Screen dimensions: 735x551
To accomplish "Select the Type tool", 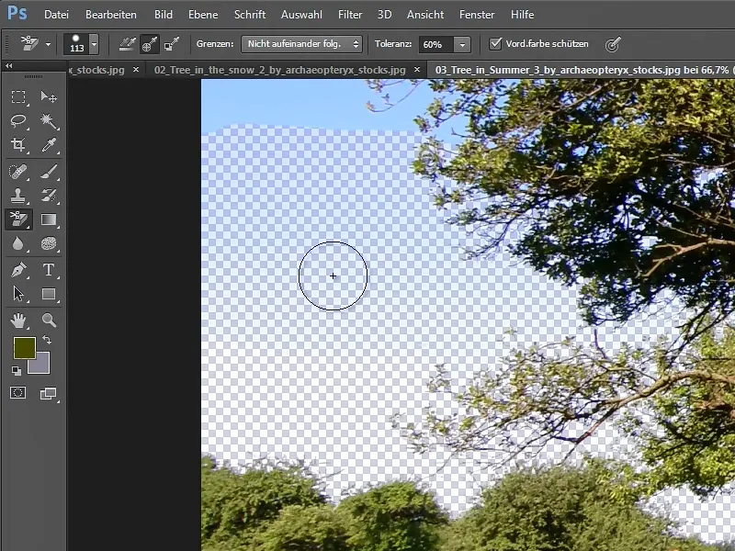I will (x=49, y=270).
